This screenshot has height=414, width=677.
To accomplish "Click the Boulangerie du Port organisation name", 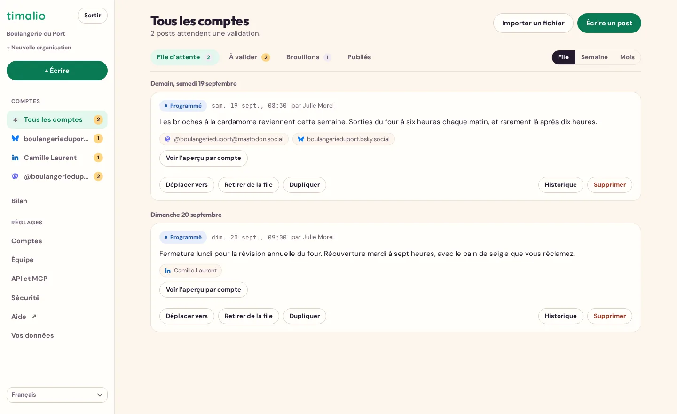I will click(x=36, y=34).
